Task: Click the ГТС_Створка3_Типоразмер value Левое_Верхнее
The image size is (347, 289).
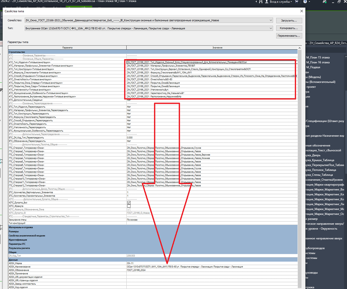Action: point(212,155)
